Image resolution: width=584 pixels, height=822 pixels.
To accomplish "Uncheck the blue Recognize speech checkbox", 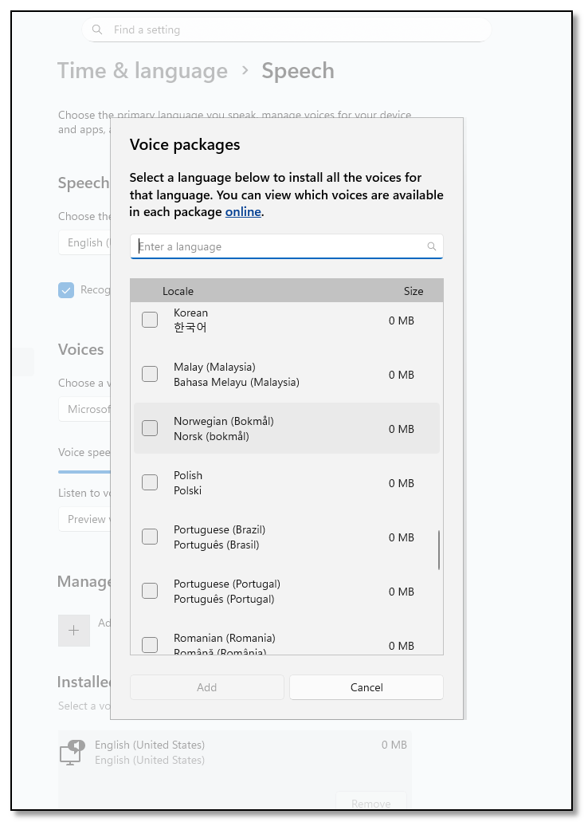I will pyautogui.click(x=66, y=289).
